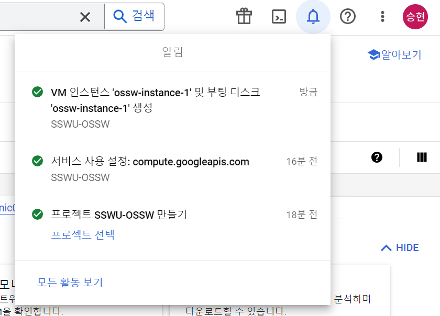Open the 알아보기 learn link
This screenshot has width=440, height=316.
pyautogui.click(x=394, y=55)
